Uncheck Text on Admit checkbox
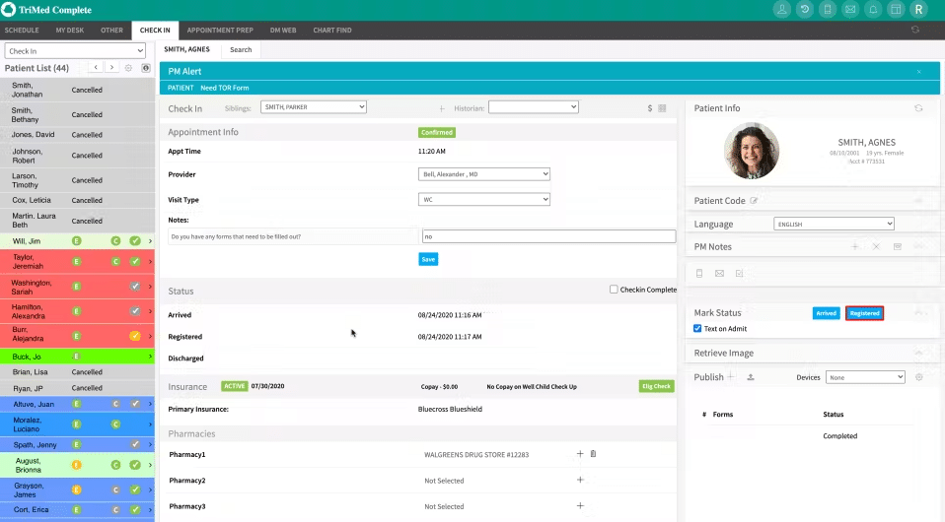 pos(697,329)
